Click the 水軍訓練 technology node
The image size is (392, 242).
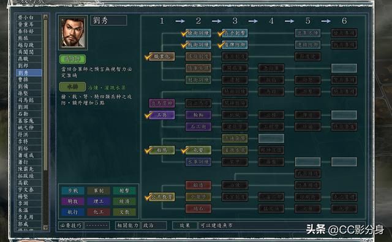(198, 162)
